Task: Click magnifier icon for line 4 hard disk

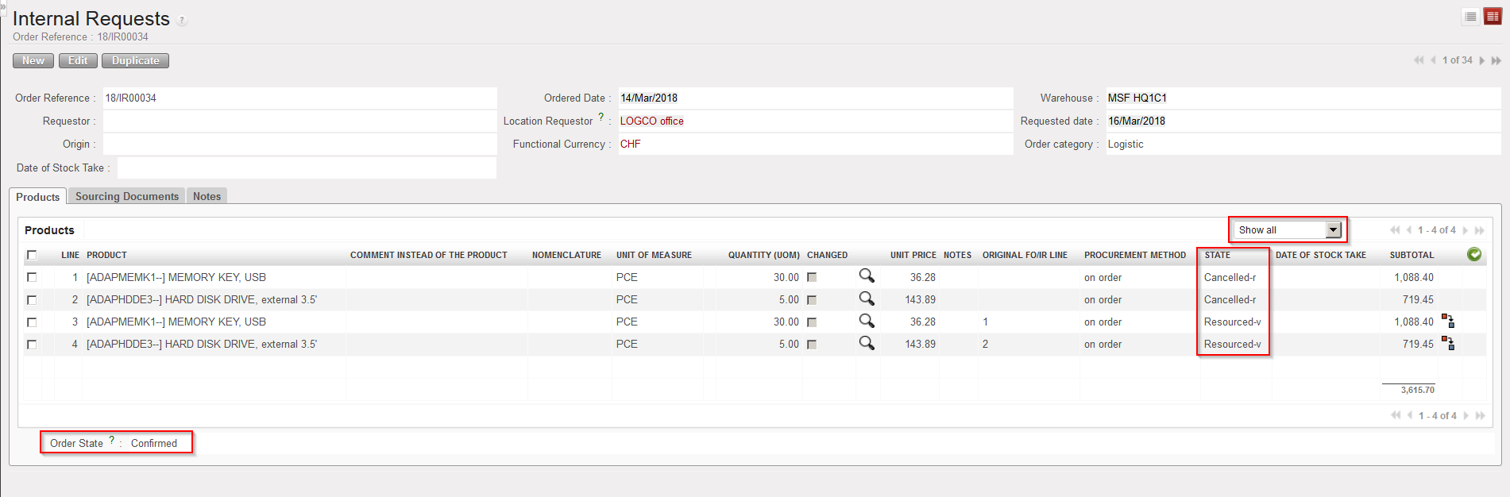Action: (x=867, y=343)
